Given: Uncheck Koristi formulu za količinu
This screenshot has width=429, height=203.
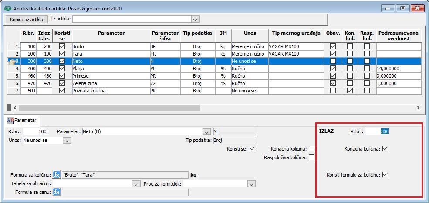Looking at the screenshot, I should click(x=385, y=175).
